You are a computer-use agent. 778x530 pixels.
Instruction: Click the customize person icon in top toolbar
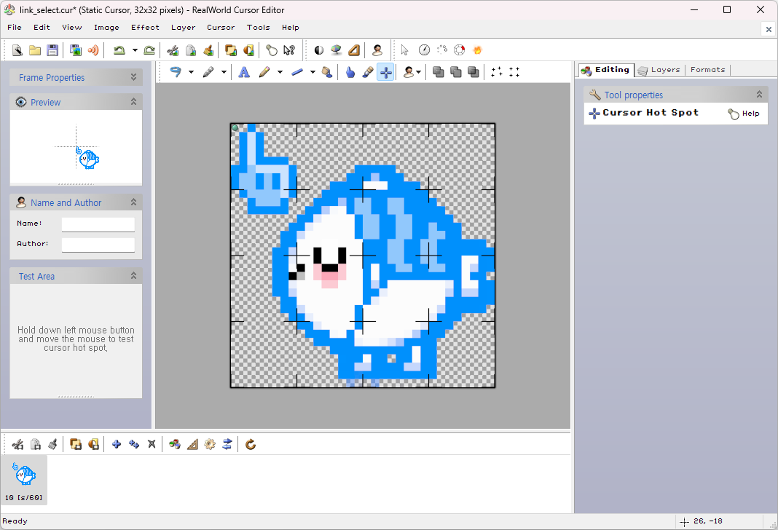[x=377, y=50]
